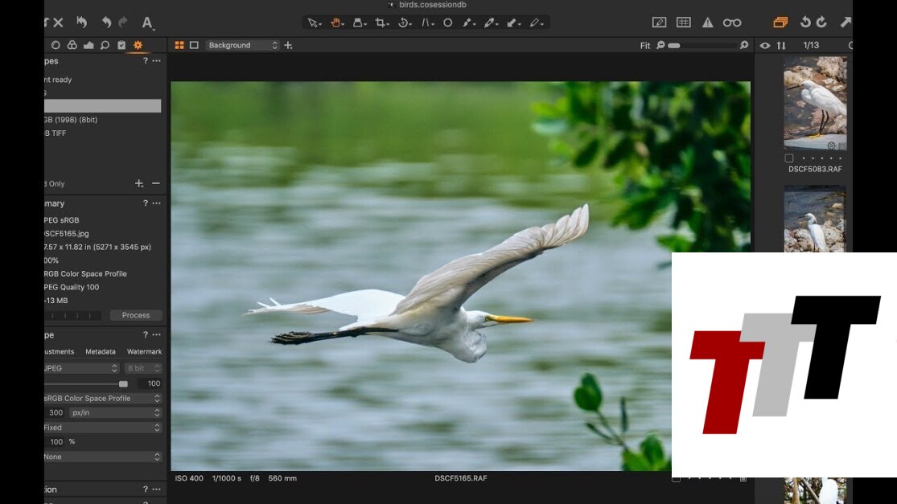
Task: Click the Fit zoom label
Action: [645, 46]
